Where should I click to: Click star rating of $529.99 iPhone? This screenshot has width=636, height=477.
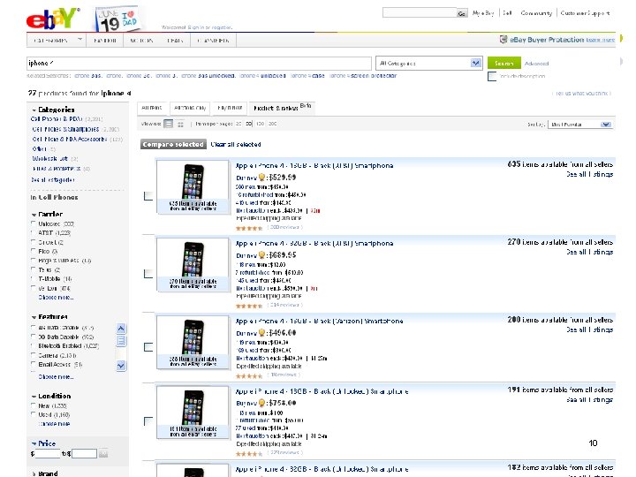pos(249,228)
